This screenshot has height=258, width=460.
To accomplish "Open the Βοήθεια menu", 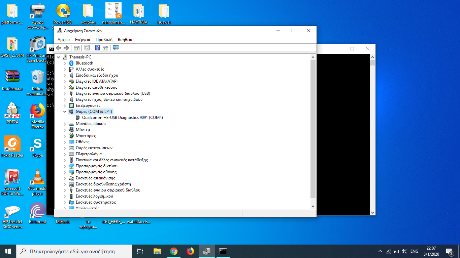I will 125,40.
